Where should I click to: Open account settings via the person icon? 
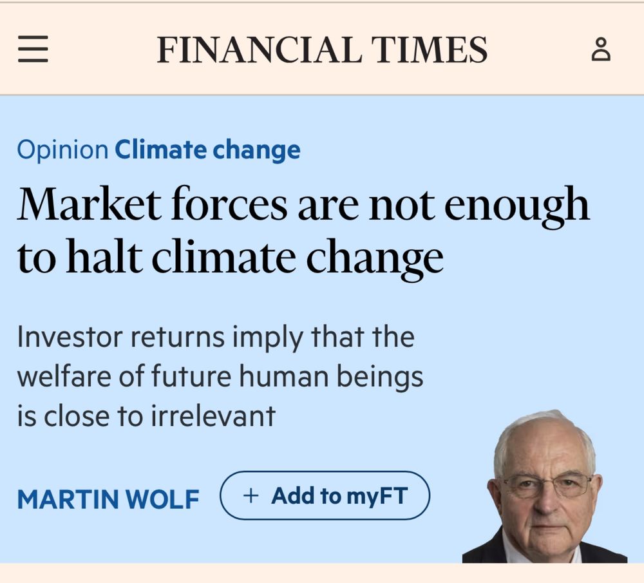(601, 49)
